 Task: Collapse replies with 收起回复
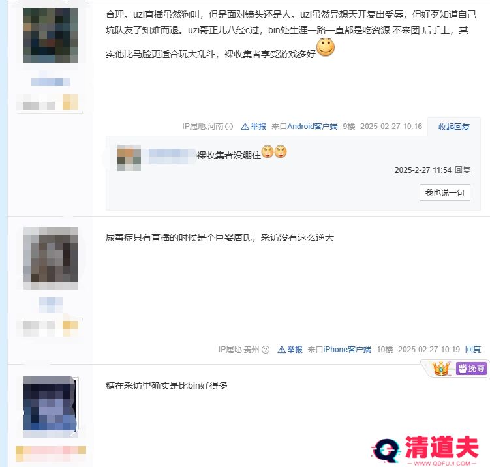pyautogui.click(x=453, y=127)
